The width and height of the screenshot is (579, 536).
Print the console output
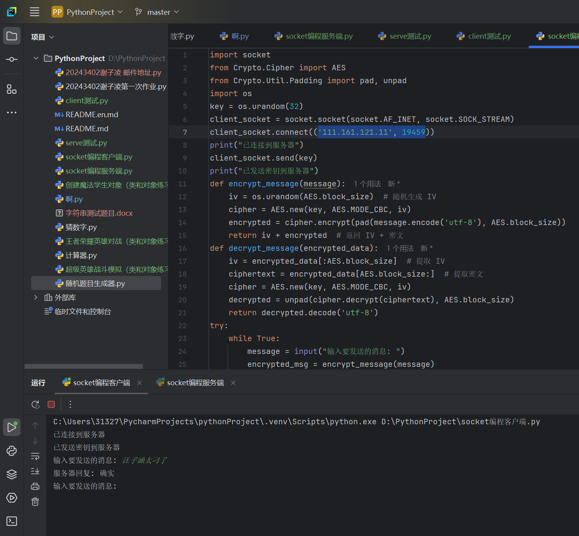[x=35, y=486]
